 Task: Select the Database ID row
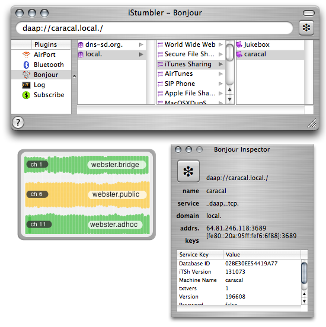[x=239, y=264]
